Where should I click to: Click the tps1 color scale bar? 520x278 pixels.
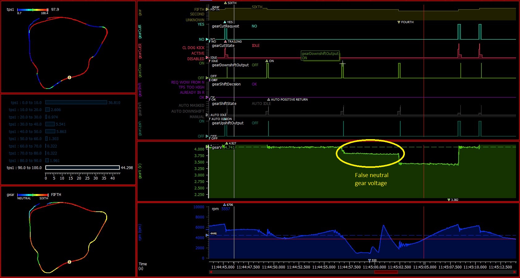click(33, 10)
